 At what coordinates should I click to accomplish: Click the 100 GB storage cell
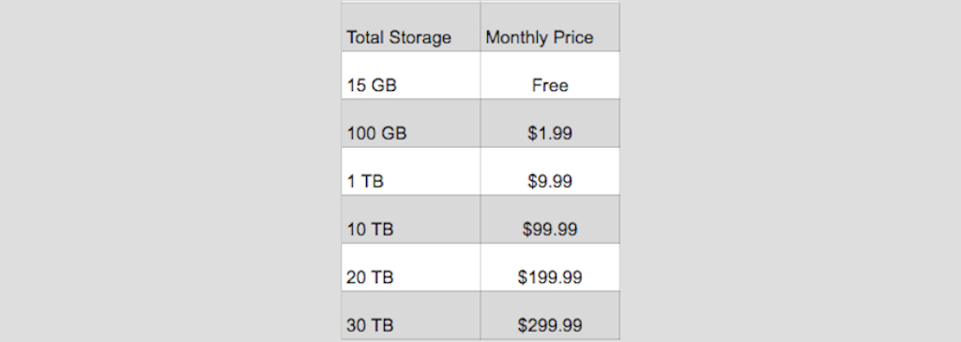(x=411, y=124)
